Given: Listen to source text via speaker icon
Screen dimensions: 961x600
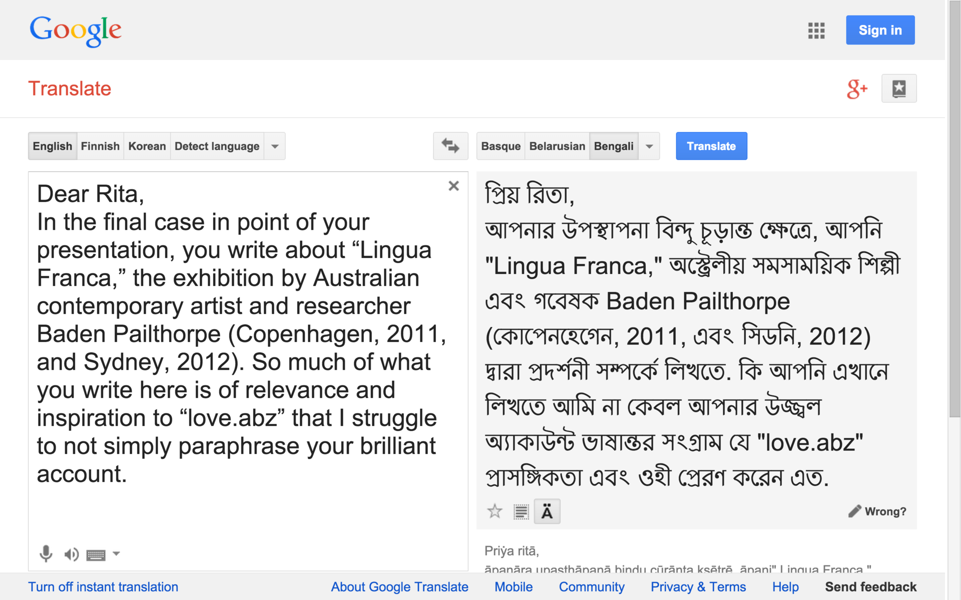Looking at the screenshot, I should pos(71,554).
